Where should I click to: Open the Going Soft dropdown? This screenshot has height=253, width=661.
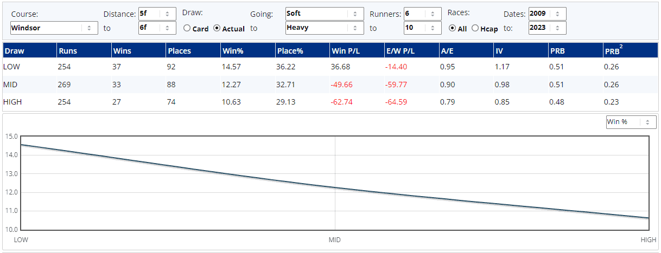tap(324, 14)
